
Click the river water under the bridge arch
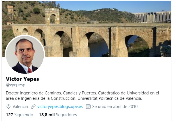98,49
